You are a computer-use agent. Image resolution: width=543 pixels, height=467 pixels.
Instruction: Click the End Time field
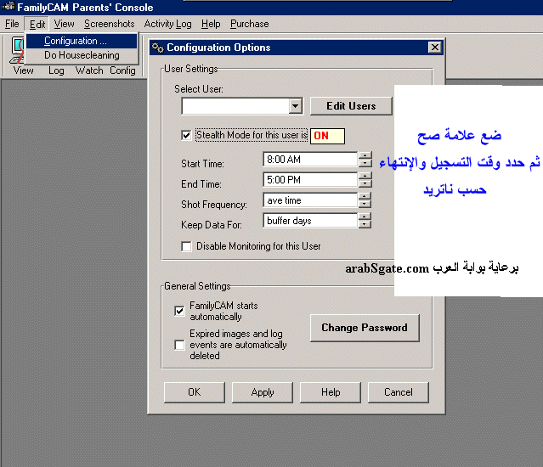click(x=310, y=180)
